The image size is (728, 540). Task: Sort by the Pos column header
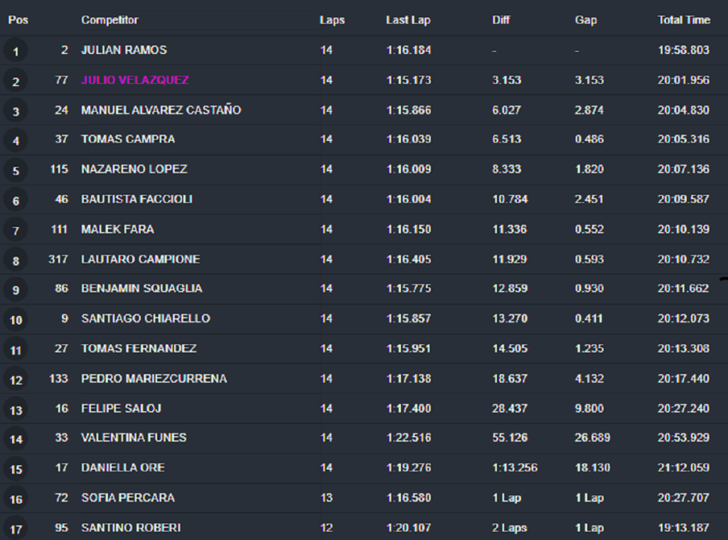18,20
